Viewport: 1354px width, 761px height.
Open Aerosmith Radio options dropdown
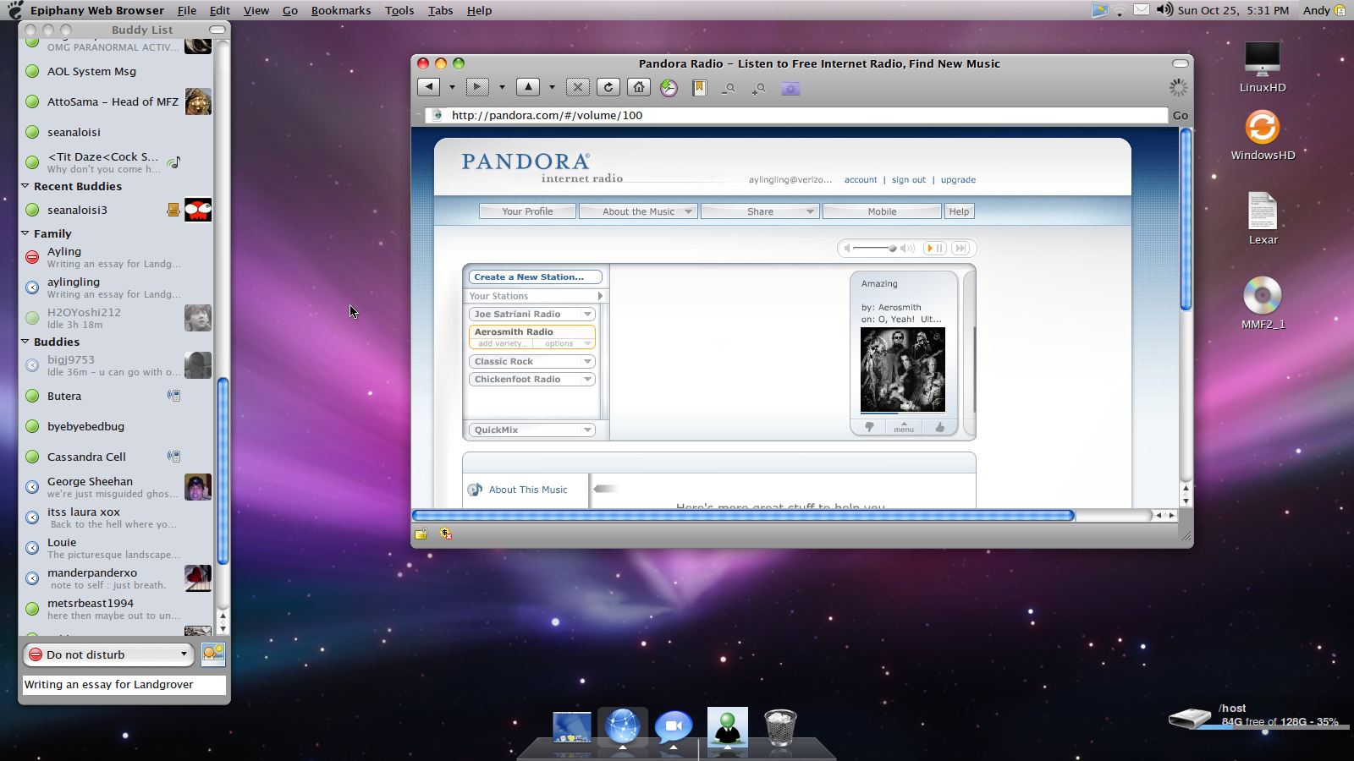(567, 343)
